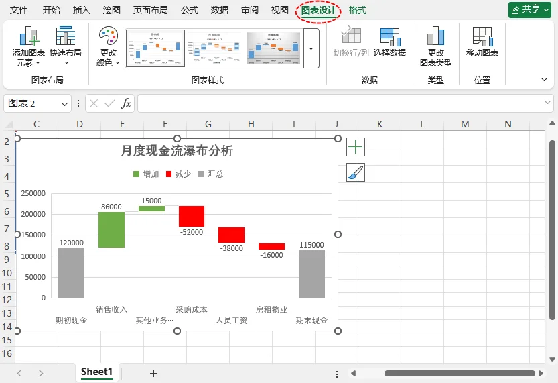
Task: Switch to Chart Design (图表设计) tab
Action: coord(318,10)
